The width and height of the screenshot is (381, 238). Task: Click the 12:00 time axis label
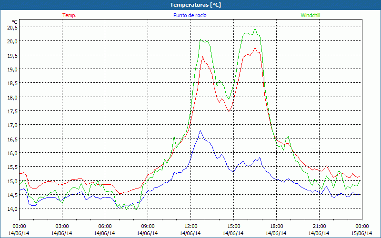pos(190,226)
